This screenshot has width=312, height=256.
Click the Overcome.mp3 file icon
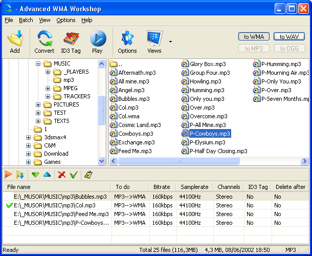point(185,116)
